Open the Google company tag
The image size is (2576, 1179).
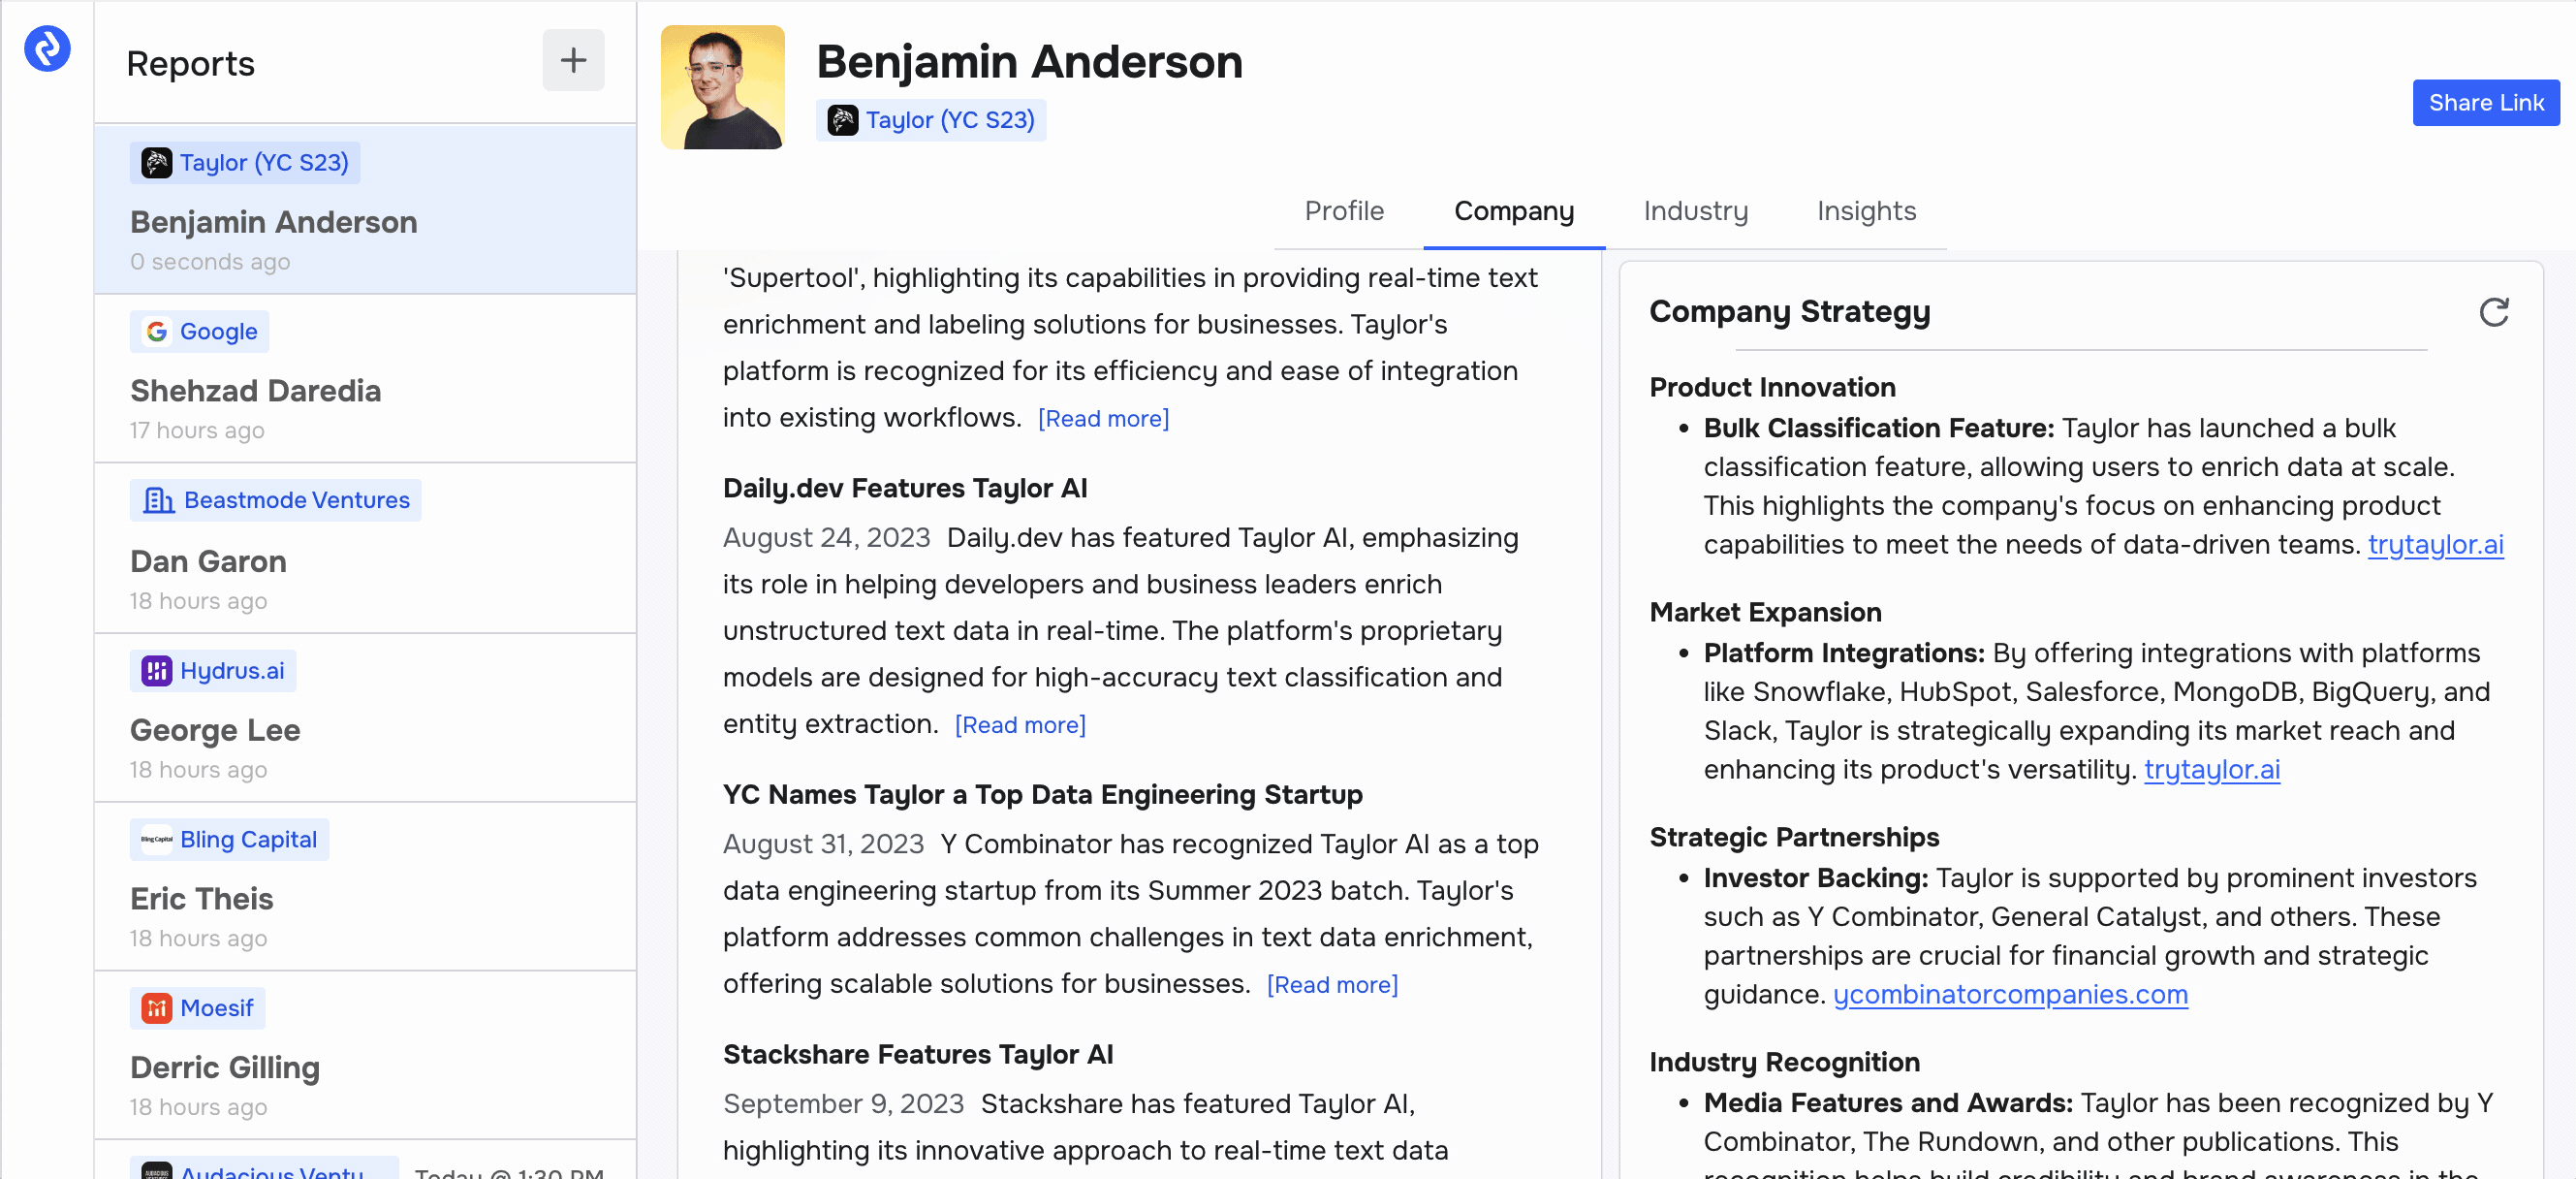(x=199, y=332)
